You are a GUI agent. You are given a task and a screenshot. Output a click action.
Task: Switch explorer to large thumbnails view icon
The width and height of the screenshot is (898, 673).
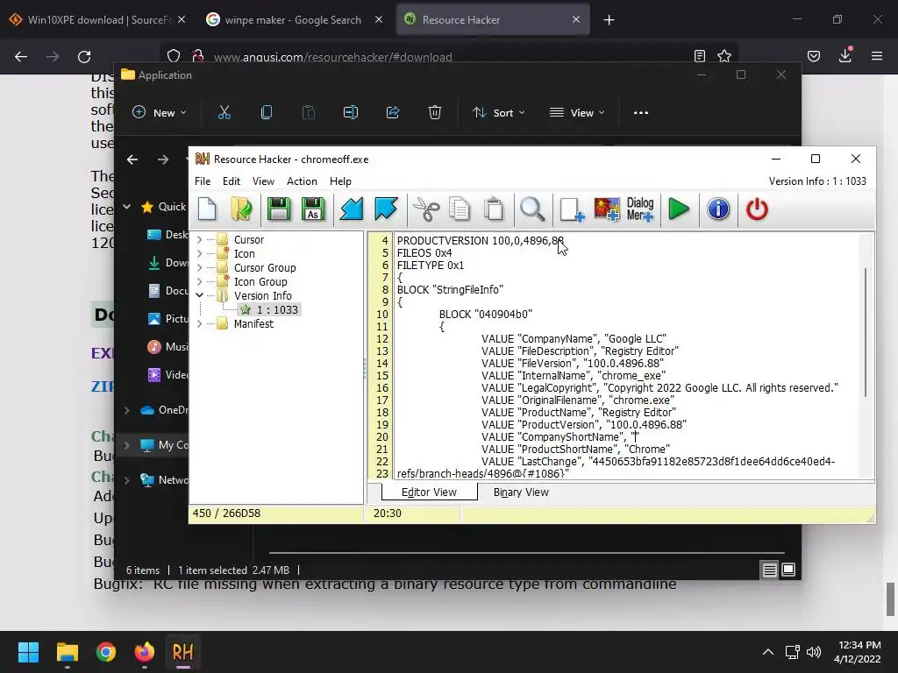point(788,570)
